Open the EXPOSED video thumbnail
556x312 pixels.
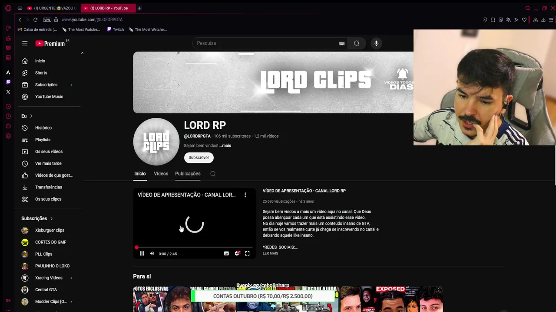[392, 299]
